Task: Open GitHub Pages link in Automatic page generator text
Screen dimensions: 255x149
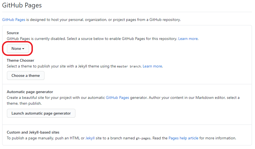Action: click(x=117, y=97)
